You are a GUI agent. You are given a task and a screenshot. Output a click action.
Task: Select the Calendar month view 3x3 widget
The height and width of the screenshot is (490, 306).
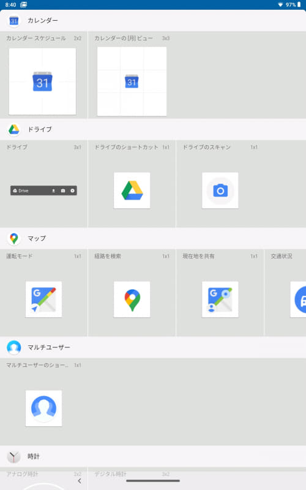click(x=132, y=81)
